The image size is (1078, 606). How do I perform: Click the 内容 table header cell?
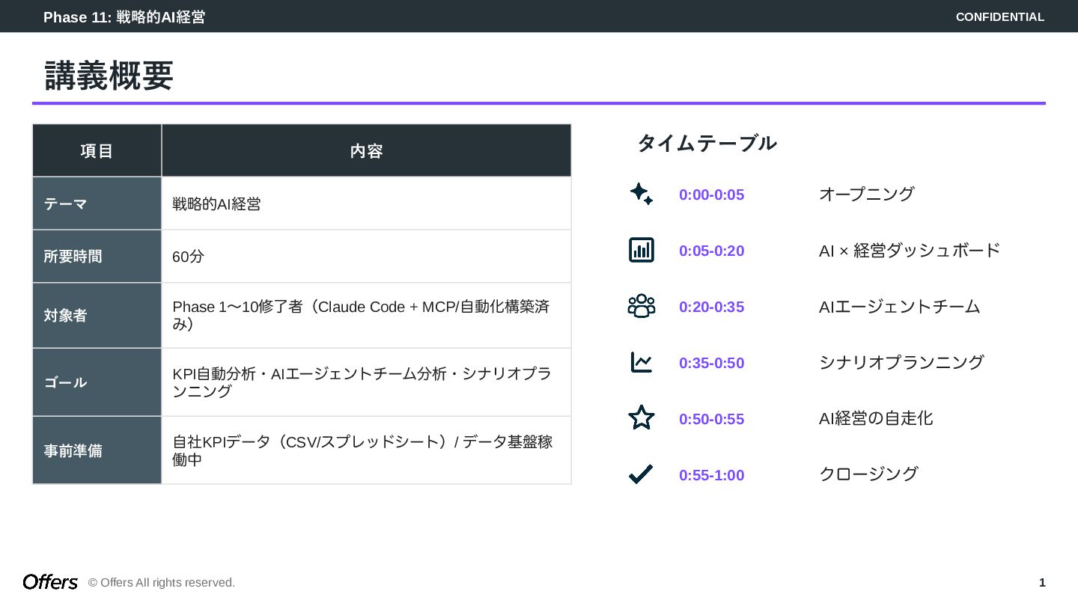click(366, 151)
